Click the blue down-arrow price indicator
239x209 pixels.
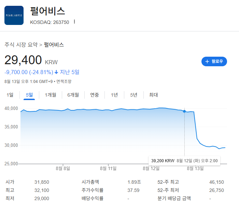click(56, 72)
